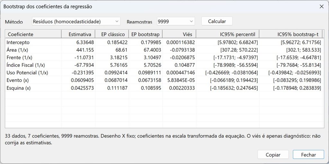Screen dimensions: 329x164
Task: Select the Área (1/x) row
Action: pyautogui.click(x=164, y=50)
